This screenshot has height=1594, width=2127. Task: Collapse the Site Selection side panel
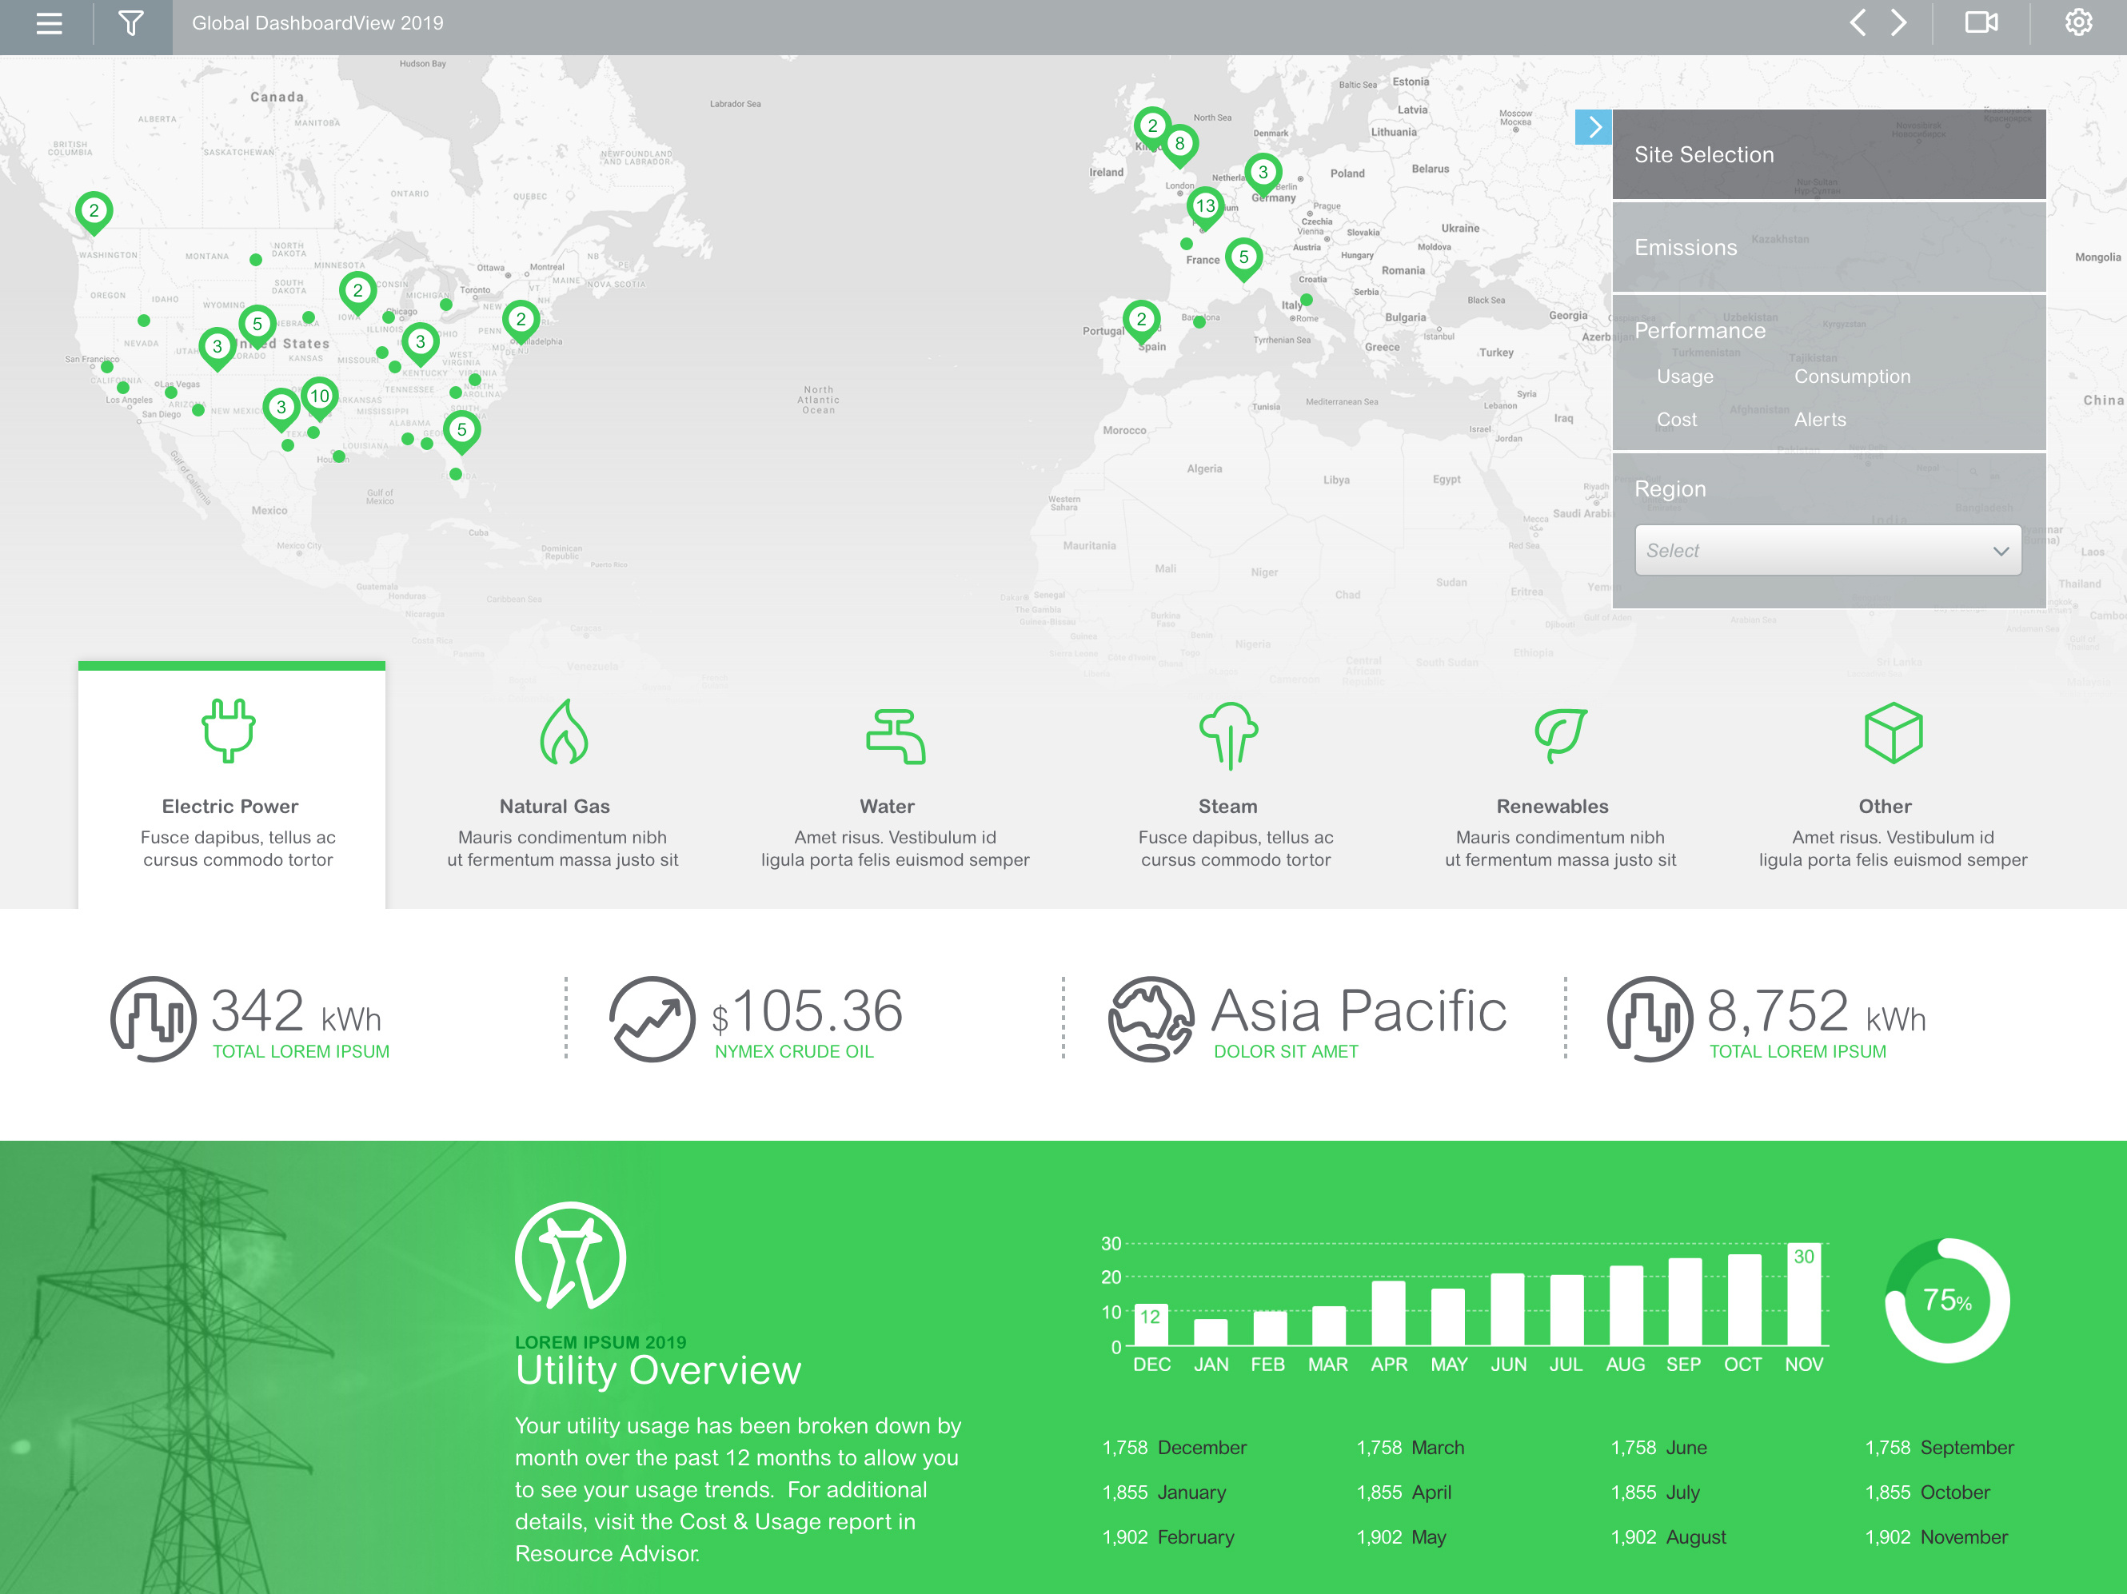click(1594, 127)
